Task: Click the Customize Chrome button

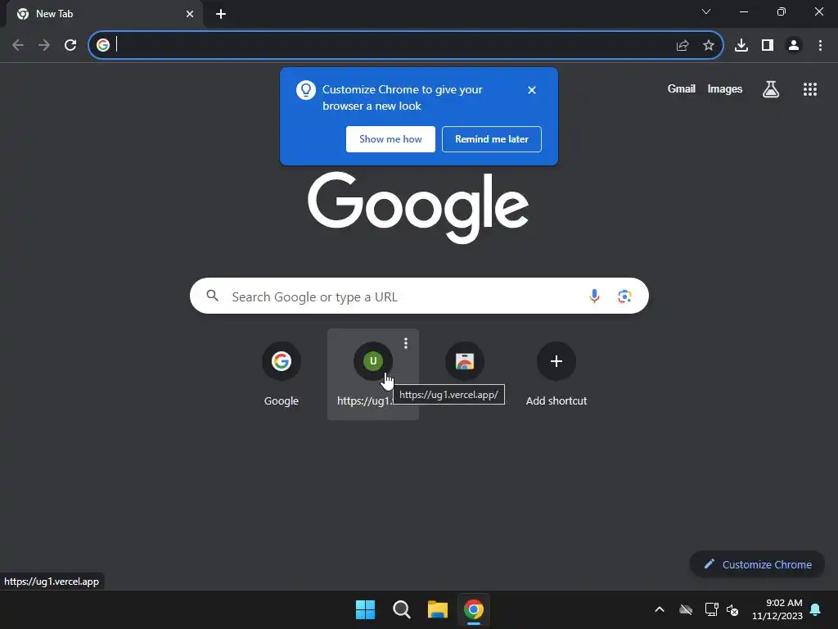Action: tap(757, 564)
